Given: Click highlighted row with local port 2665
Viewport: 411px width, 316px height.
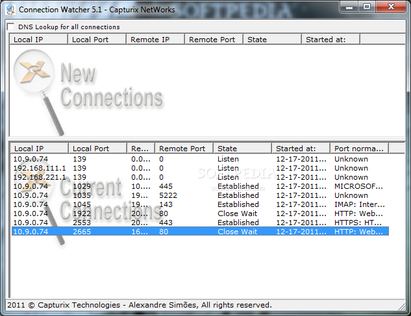Looking at the screenshot, I should (200, 232).
